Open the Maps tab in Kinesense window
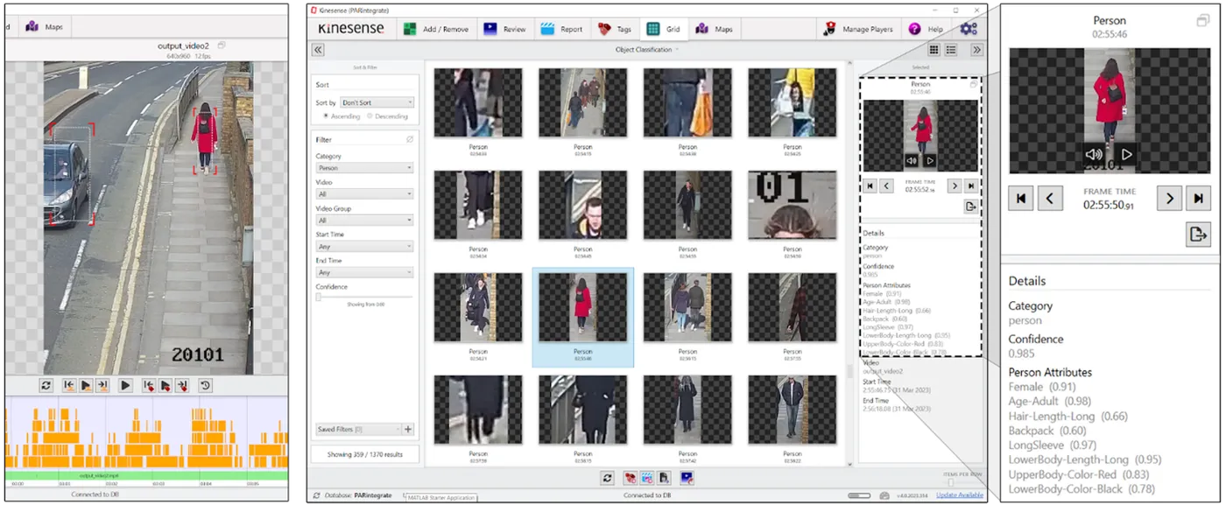Screen dimensions: 1226x505 714,29
